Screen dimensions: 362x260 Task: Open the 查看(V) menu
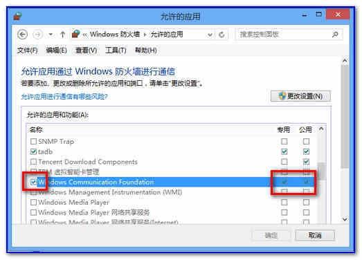tap(86, 50)
